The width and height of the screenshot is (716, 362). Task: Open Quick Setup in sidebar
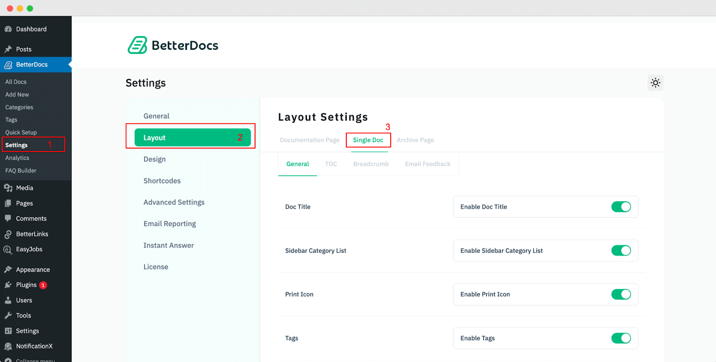click(x=21, y=132)
